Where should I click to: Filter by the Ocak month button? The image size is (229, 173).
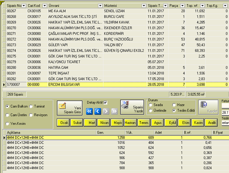[63, 123]
